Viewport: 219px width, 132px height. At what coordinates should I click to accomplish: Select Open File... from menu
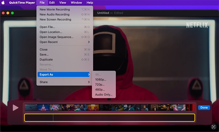click(x=65, y=27)
